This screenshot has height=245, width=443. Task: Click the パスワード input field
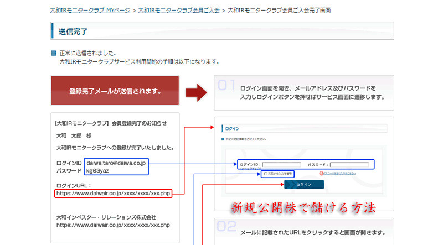[x=349, y=165]
